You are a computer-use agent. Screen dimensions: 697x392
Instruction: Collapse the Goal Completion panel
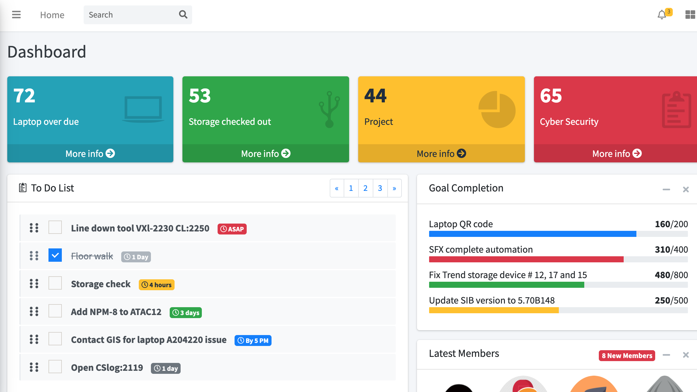[666, 190]
